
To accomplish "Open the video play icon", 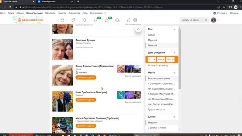I will [x=135, y=20].
